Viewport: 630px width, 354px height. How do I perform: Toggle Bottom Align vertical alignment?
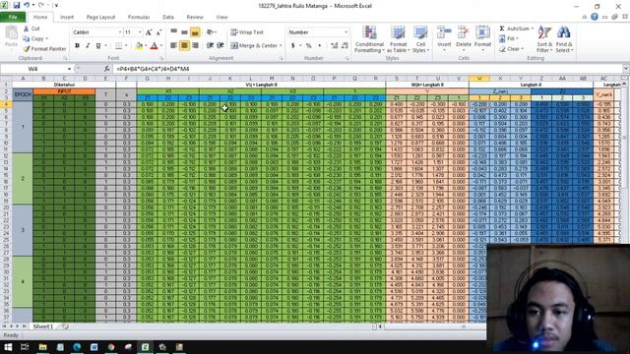pos(195,32)
